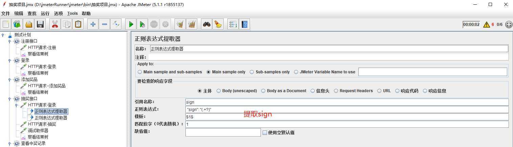Open the Function Helper list icon

pyautogui.click(x=233, y=24)
